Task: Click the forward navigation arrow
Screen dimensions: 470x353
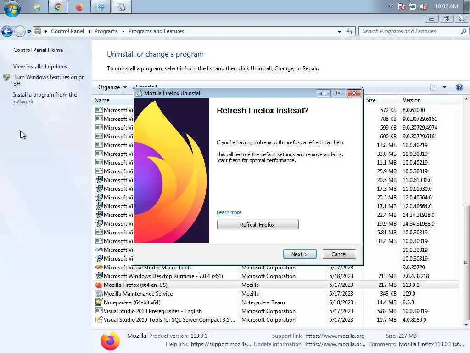Action: [20, 31]
